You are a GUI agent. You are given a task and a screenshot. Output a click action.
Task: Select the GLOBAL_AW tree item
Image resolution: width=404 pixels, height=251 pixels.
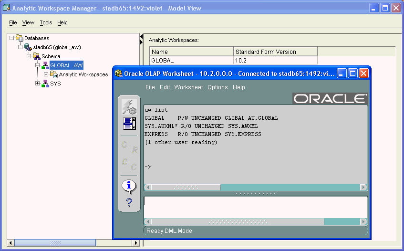pos(66,65)
